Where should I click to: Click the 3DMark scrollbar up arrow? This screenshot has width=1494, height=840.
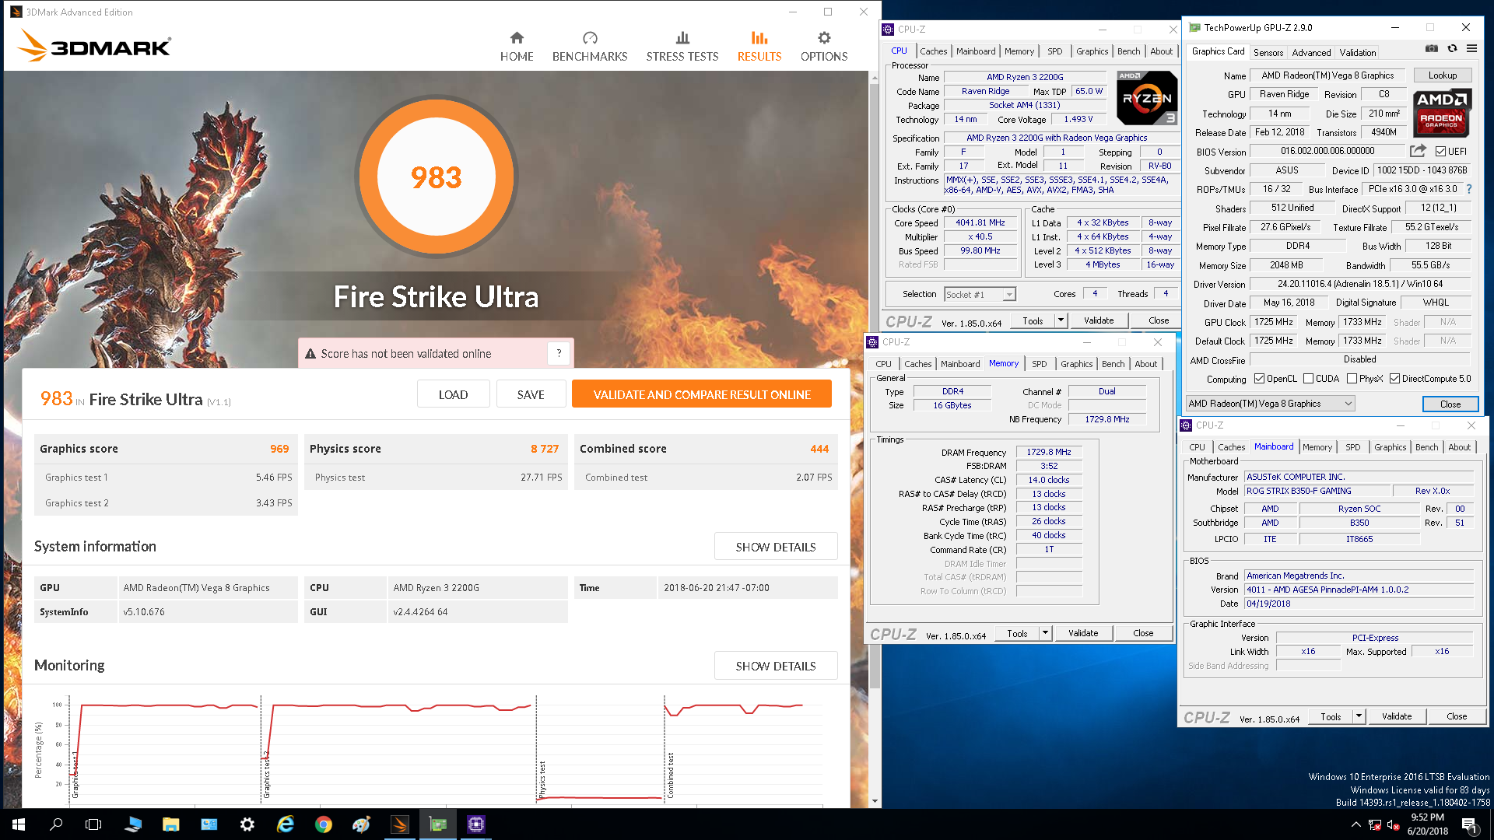pos(875,76)
